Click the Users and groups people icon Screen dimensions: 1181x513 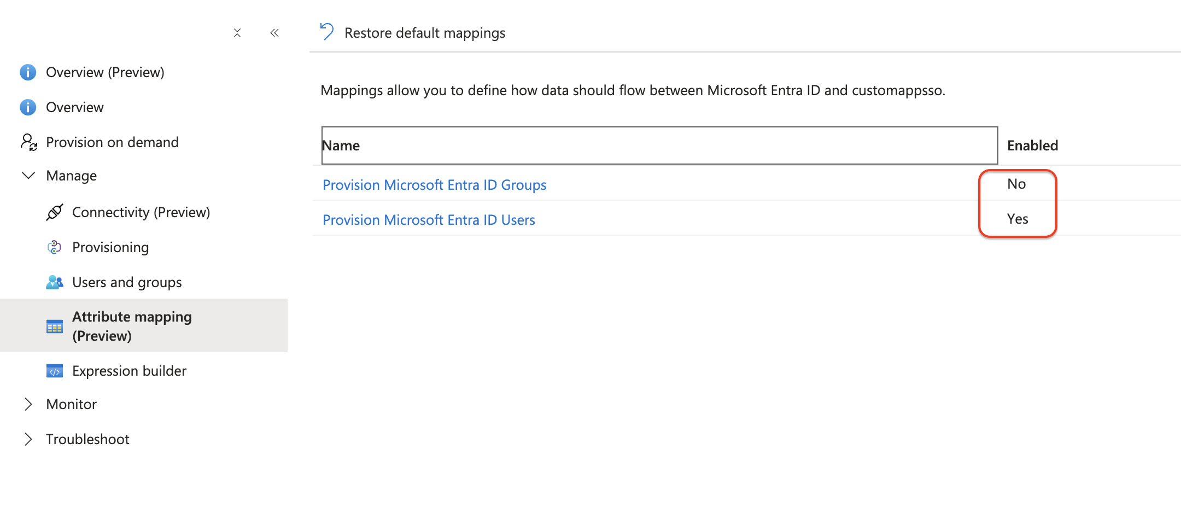pyautogui.click(x=55, y=282)
